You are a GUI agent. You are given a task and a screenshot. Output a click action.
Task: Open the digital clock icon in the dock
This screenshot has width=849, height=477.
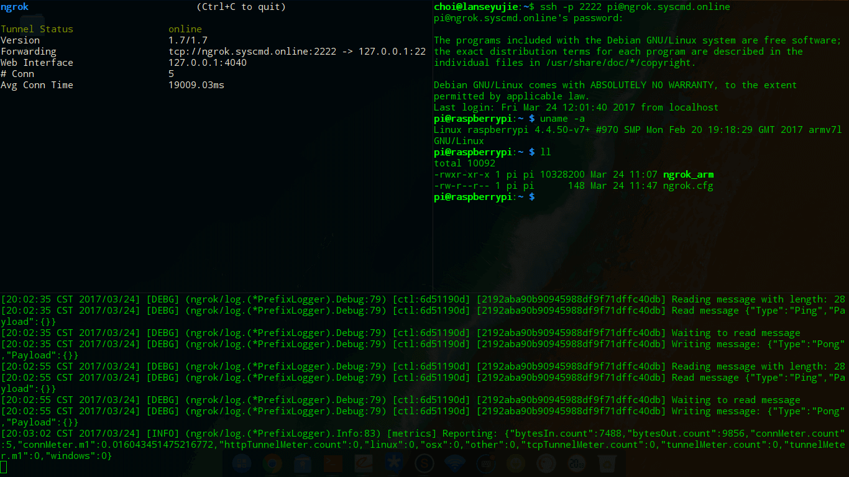click(576, 463)
